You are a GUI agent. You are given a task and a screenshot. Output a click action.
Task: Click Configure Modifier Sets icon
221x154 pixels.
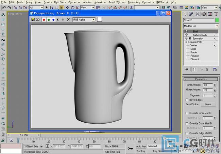click(x=215, y=70)
